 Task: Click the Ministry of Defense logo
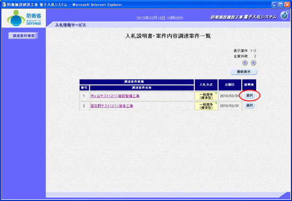24,18
